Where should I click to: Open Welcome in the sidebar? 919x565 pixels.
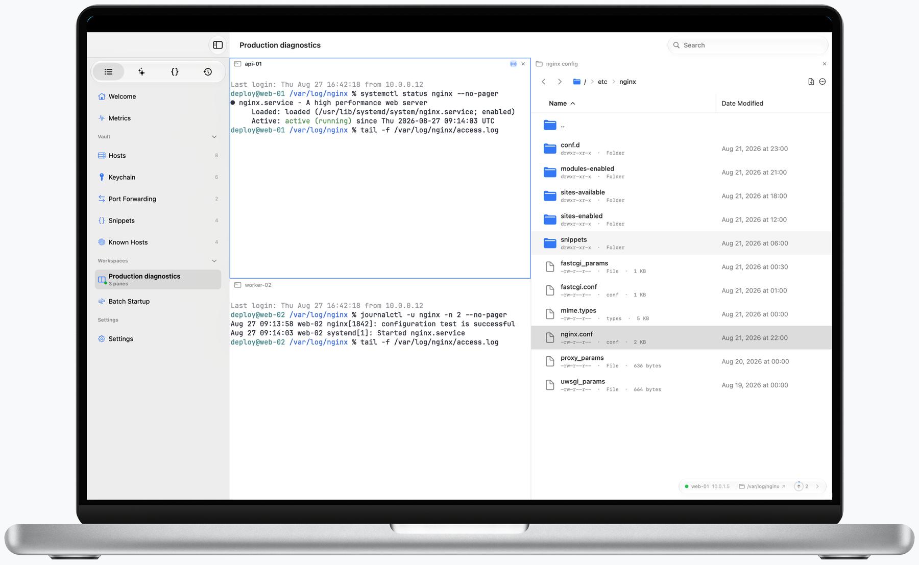[158, 96]
